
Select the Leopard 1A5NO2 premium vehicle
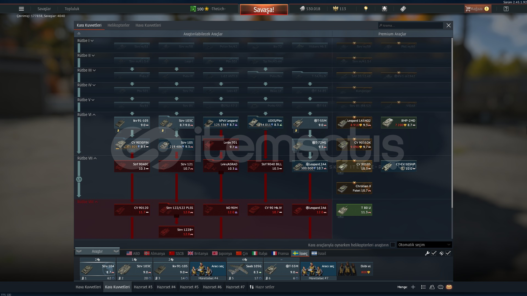pyautogui.click(x=354, y=123)
